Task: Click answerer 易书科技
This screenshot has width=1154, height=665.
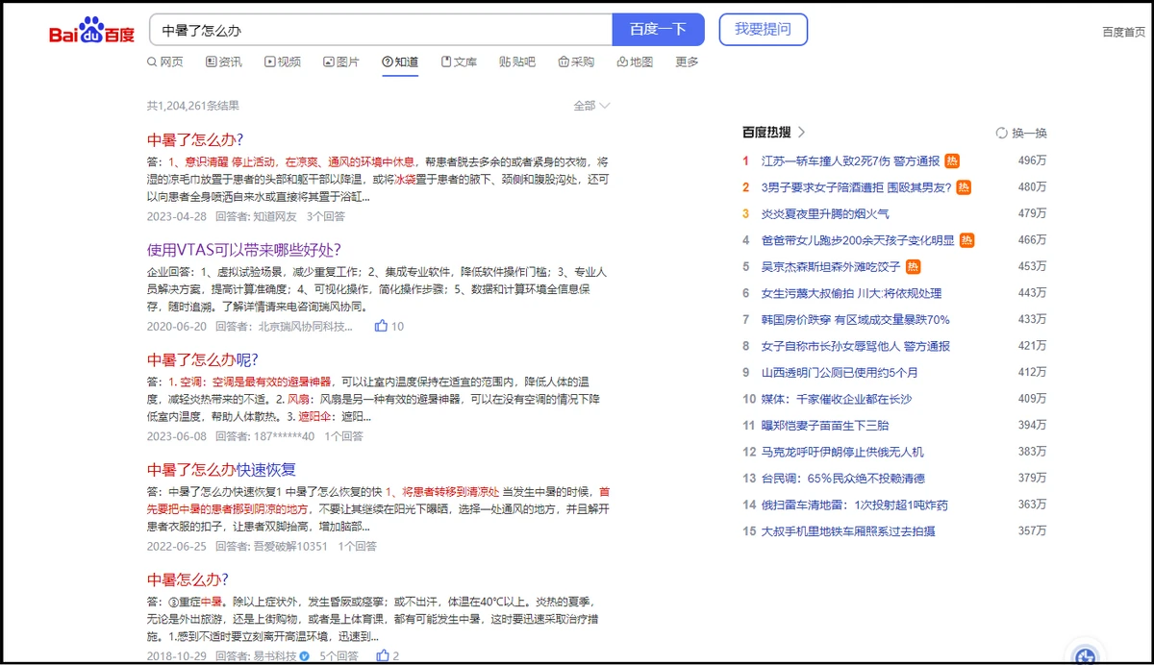Action: 275,656
